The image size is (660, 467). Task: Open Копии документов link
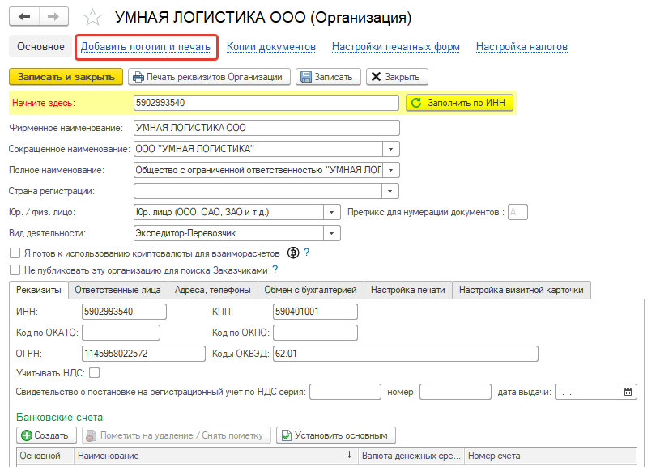point(271,47)
